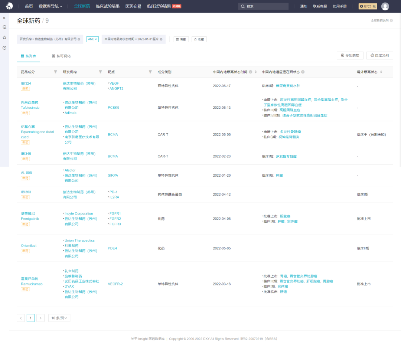
Task: Click the 导出表格 export button
Action: (350, 55)
